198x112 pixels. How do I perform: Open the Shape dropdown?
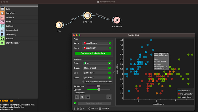[97, 68]
